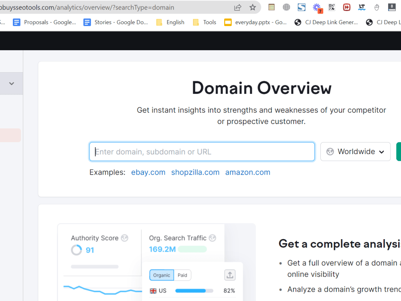Open the red fast-forward extension icon
This screenshot has height=301, width=401.
pos(346,7)
